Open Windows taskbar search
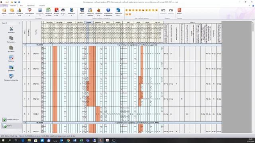255x143 pixels. click(x=10, y=140)
